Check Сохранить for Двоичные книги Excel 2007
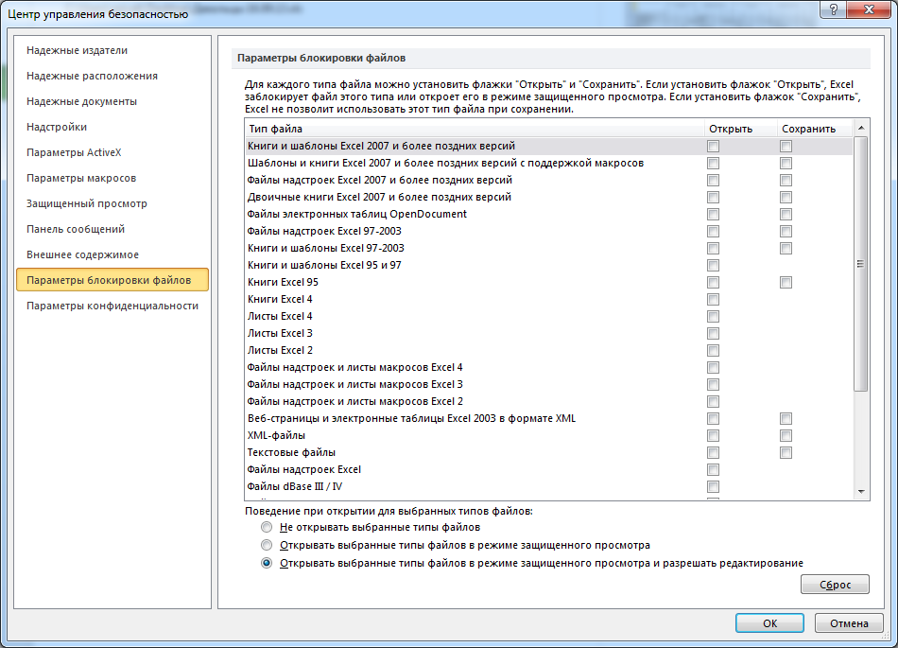The height and width of the screenshot is (648, 898). click(x=786, y=198)
